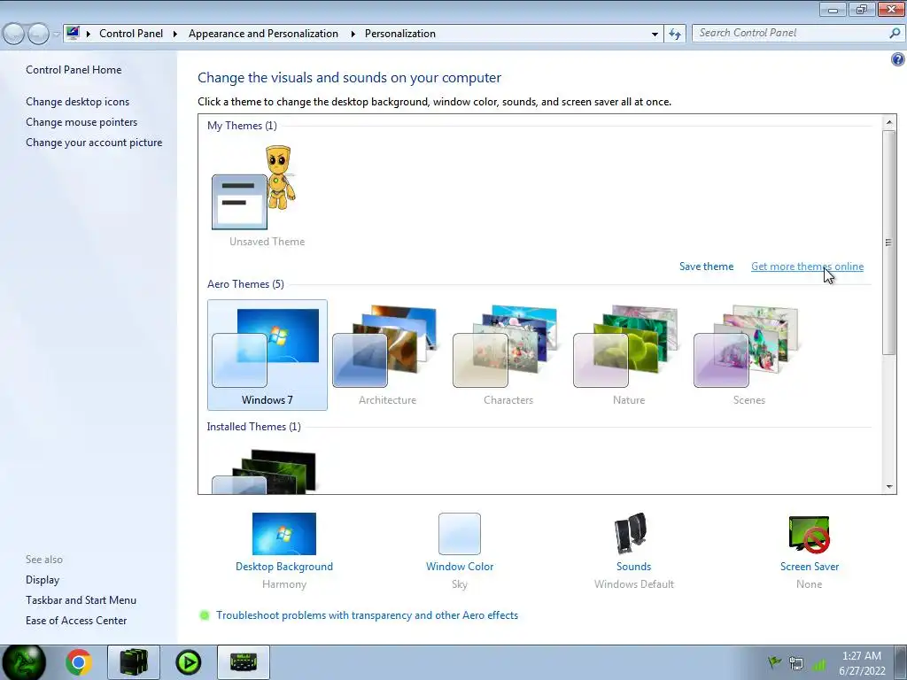Select the dark installed theme thumbnail

pyautogui.click(x=265, y=471)
